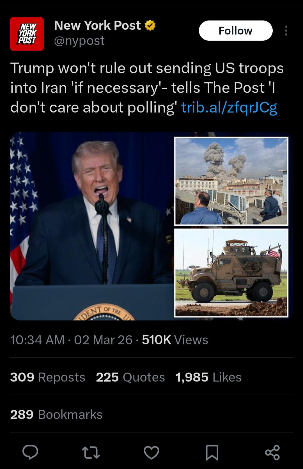303x469 pixels.
Task: Like the post with heart icon
Action: click(x=151, y=452)
